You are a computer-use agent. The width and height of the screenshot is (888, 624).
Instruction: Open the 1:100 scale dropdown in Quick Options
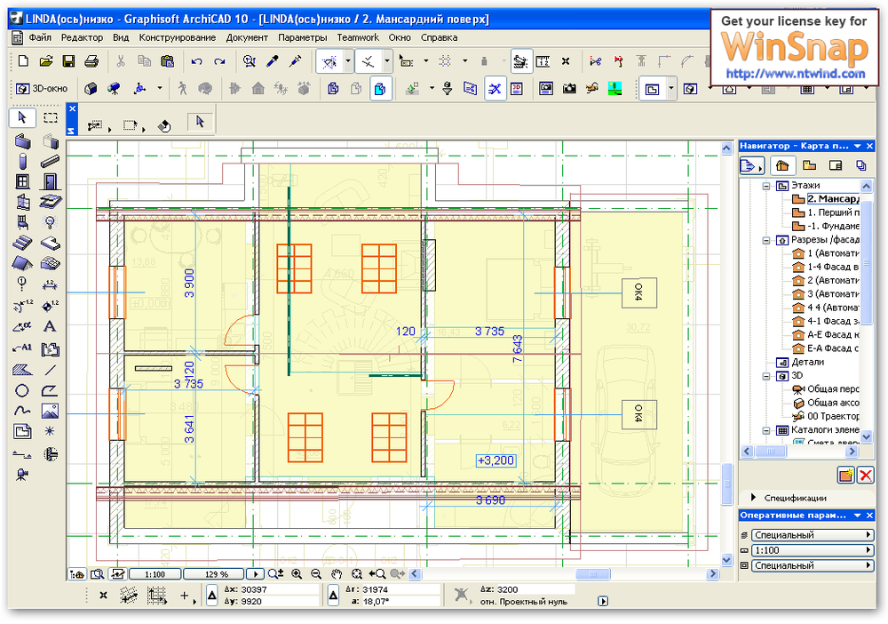click(811, 550)
